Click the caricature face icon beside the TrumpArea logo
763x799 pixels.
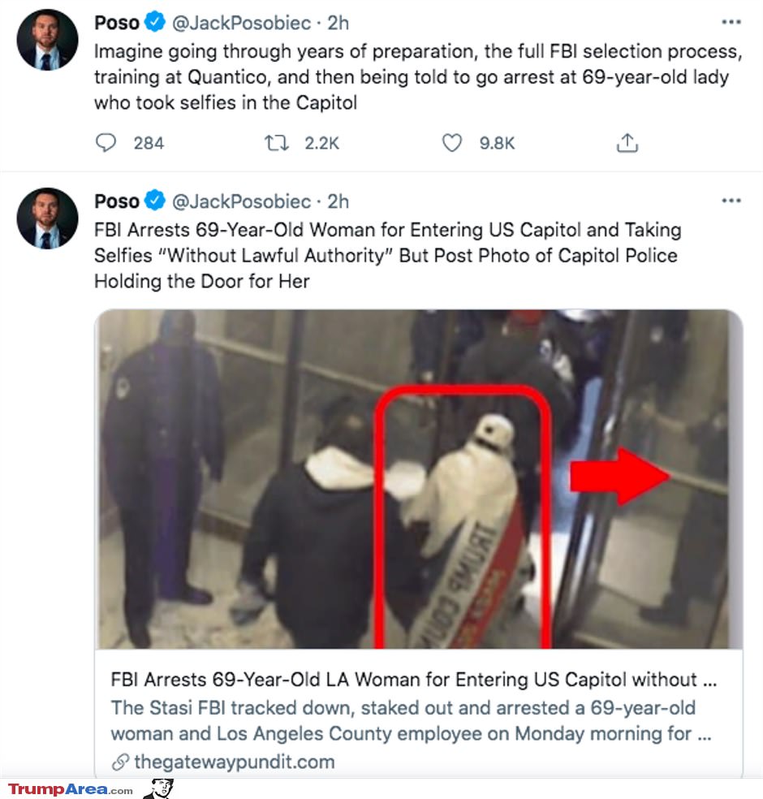coord(160,788)
